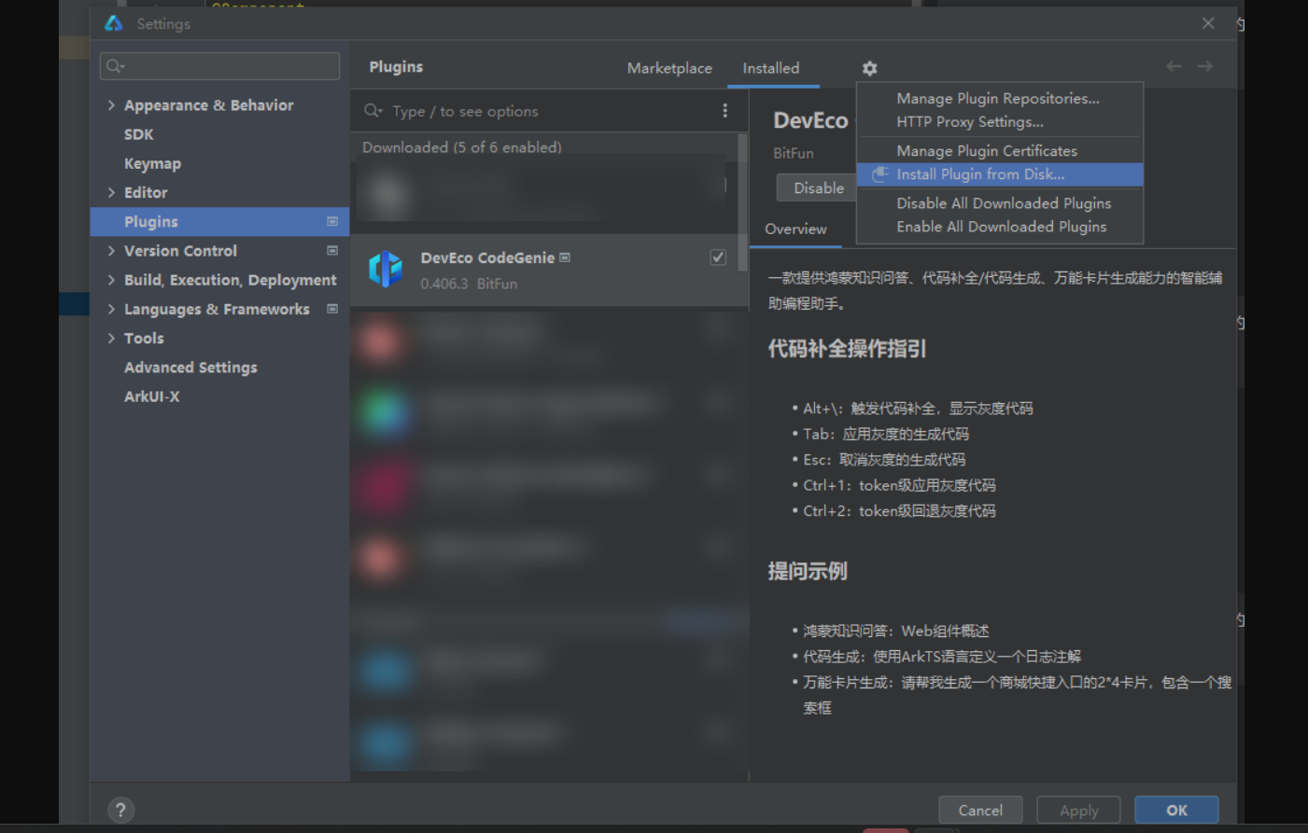Confirm settings with OK button
The image size is (1308, 833).
[1176, 810]
